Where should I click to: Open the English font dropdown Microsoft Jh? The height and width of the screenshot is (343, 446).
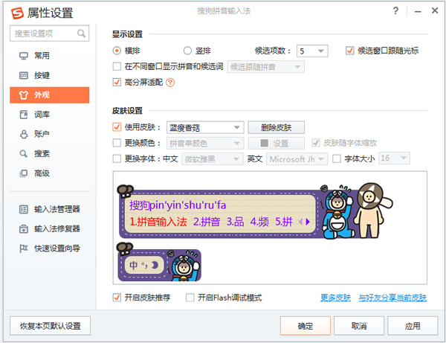[x=297, y=158]
